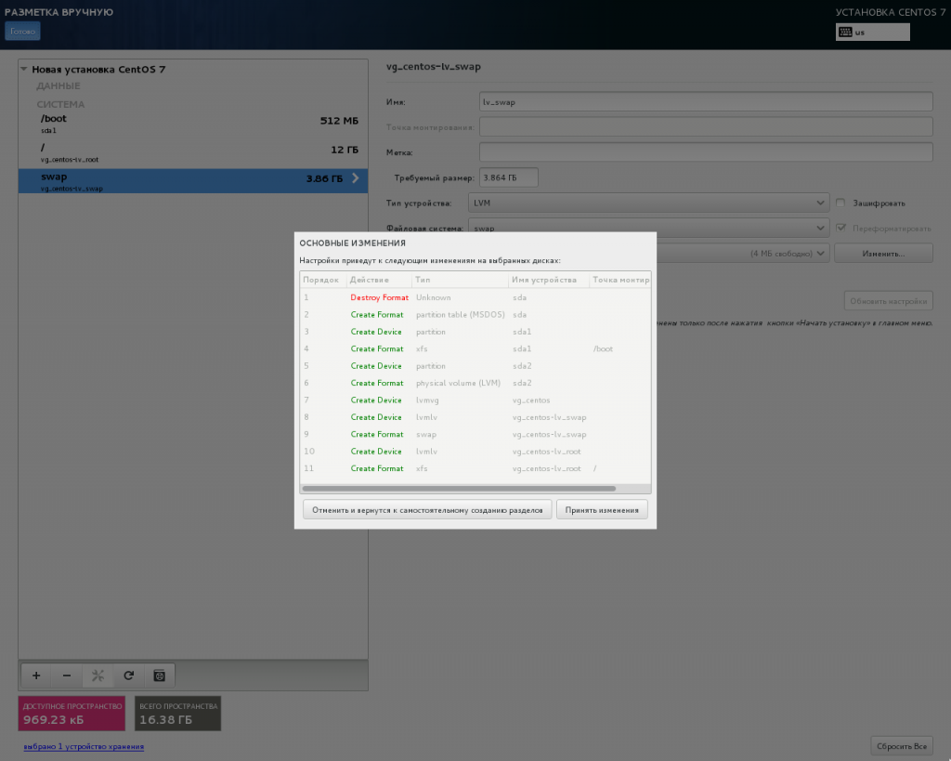This screenshot has width=951, height=761.
Task: Click the minus icon to remove the mount point
Action: tap(67, 676)
